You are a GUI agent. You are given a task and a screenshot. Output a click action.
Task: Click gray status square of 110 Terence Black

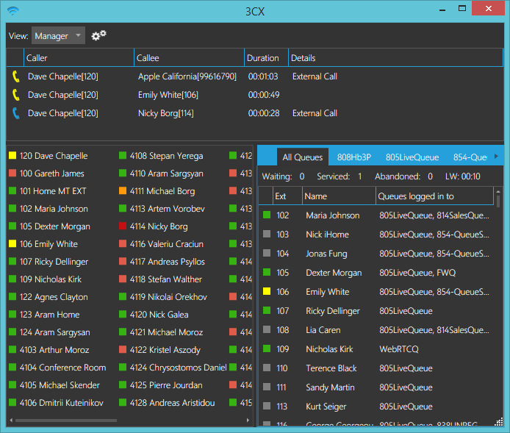(x=267, y=368)
